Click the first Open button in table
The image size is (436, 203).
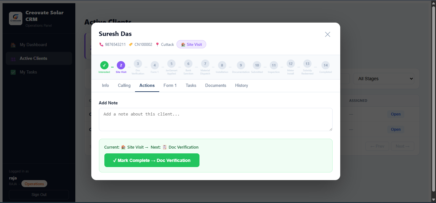click(x=396, y=114)
